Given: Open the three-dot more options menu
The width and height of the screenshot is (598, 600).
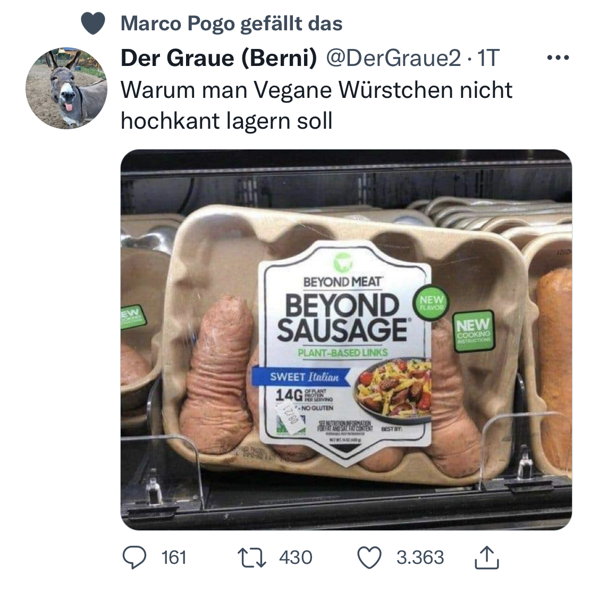Looking at the screenshot, I should [558, 57].
